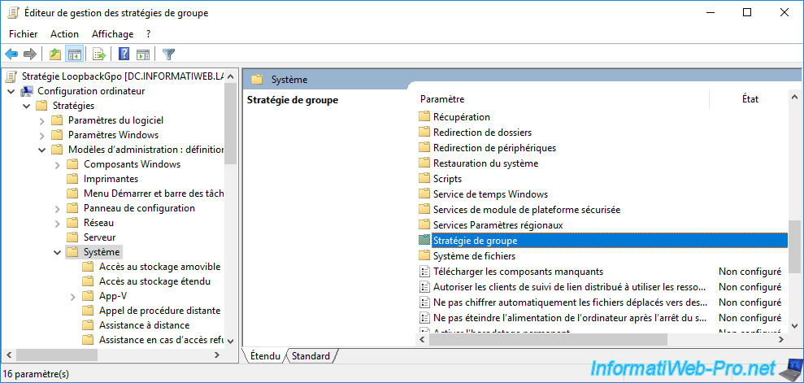Open the Affichage menu
Image resolution: width=804 pixels, height=383 pixels.
[x=112, y=34]
